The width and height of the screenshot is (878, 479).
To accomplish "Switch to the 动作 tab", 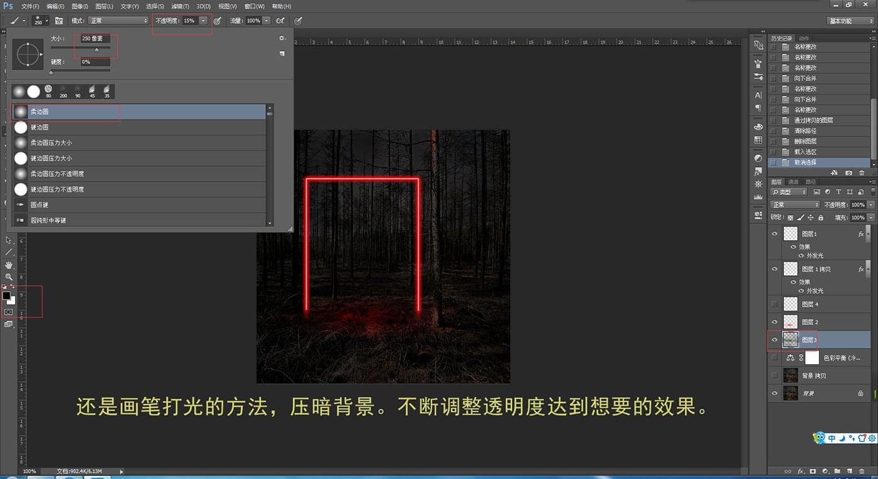I will (804, 38).
